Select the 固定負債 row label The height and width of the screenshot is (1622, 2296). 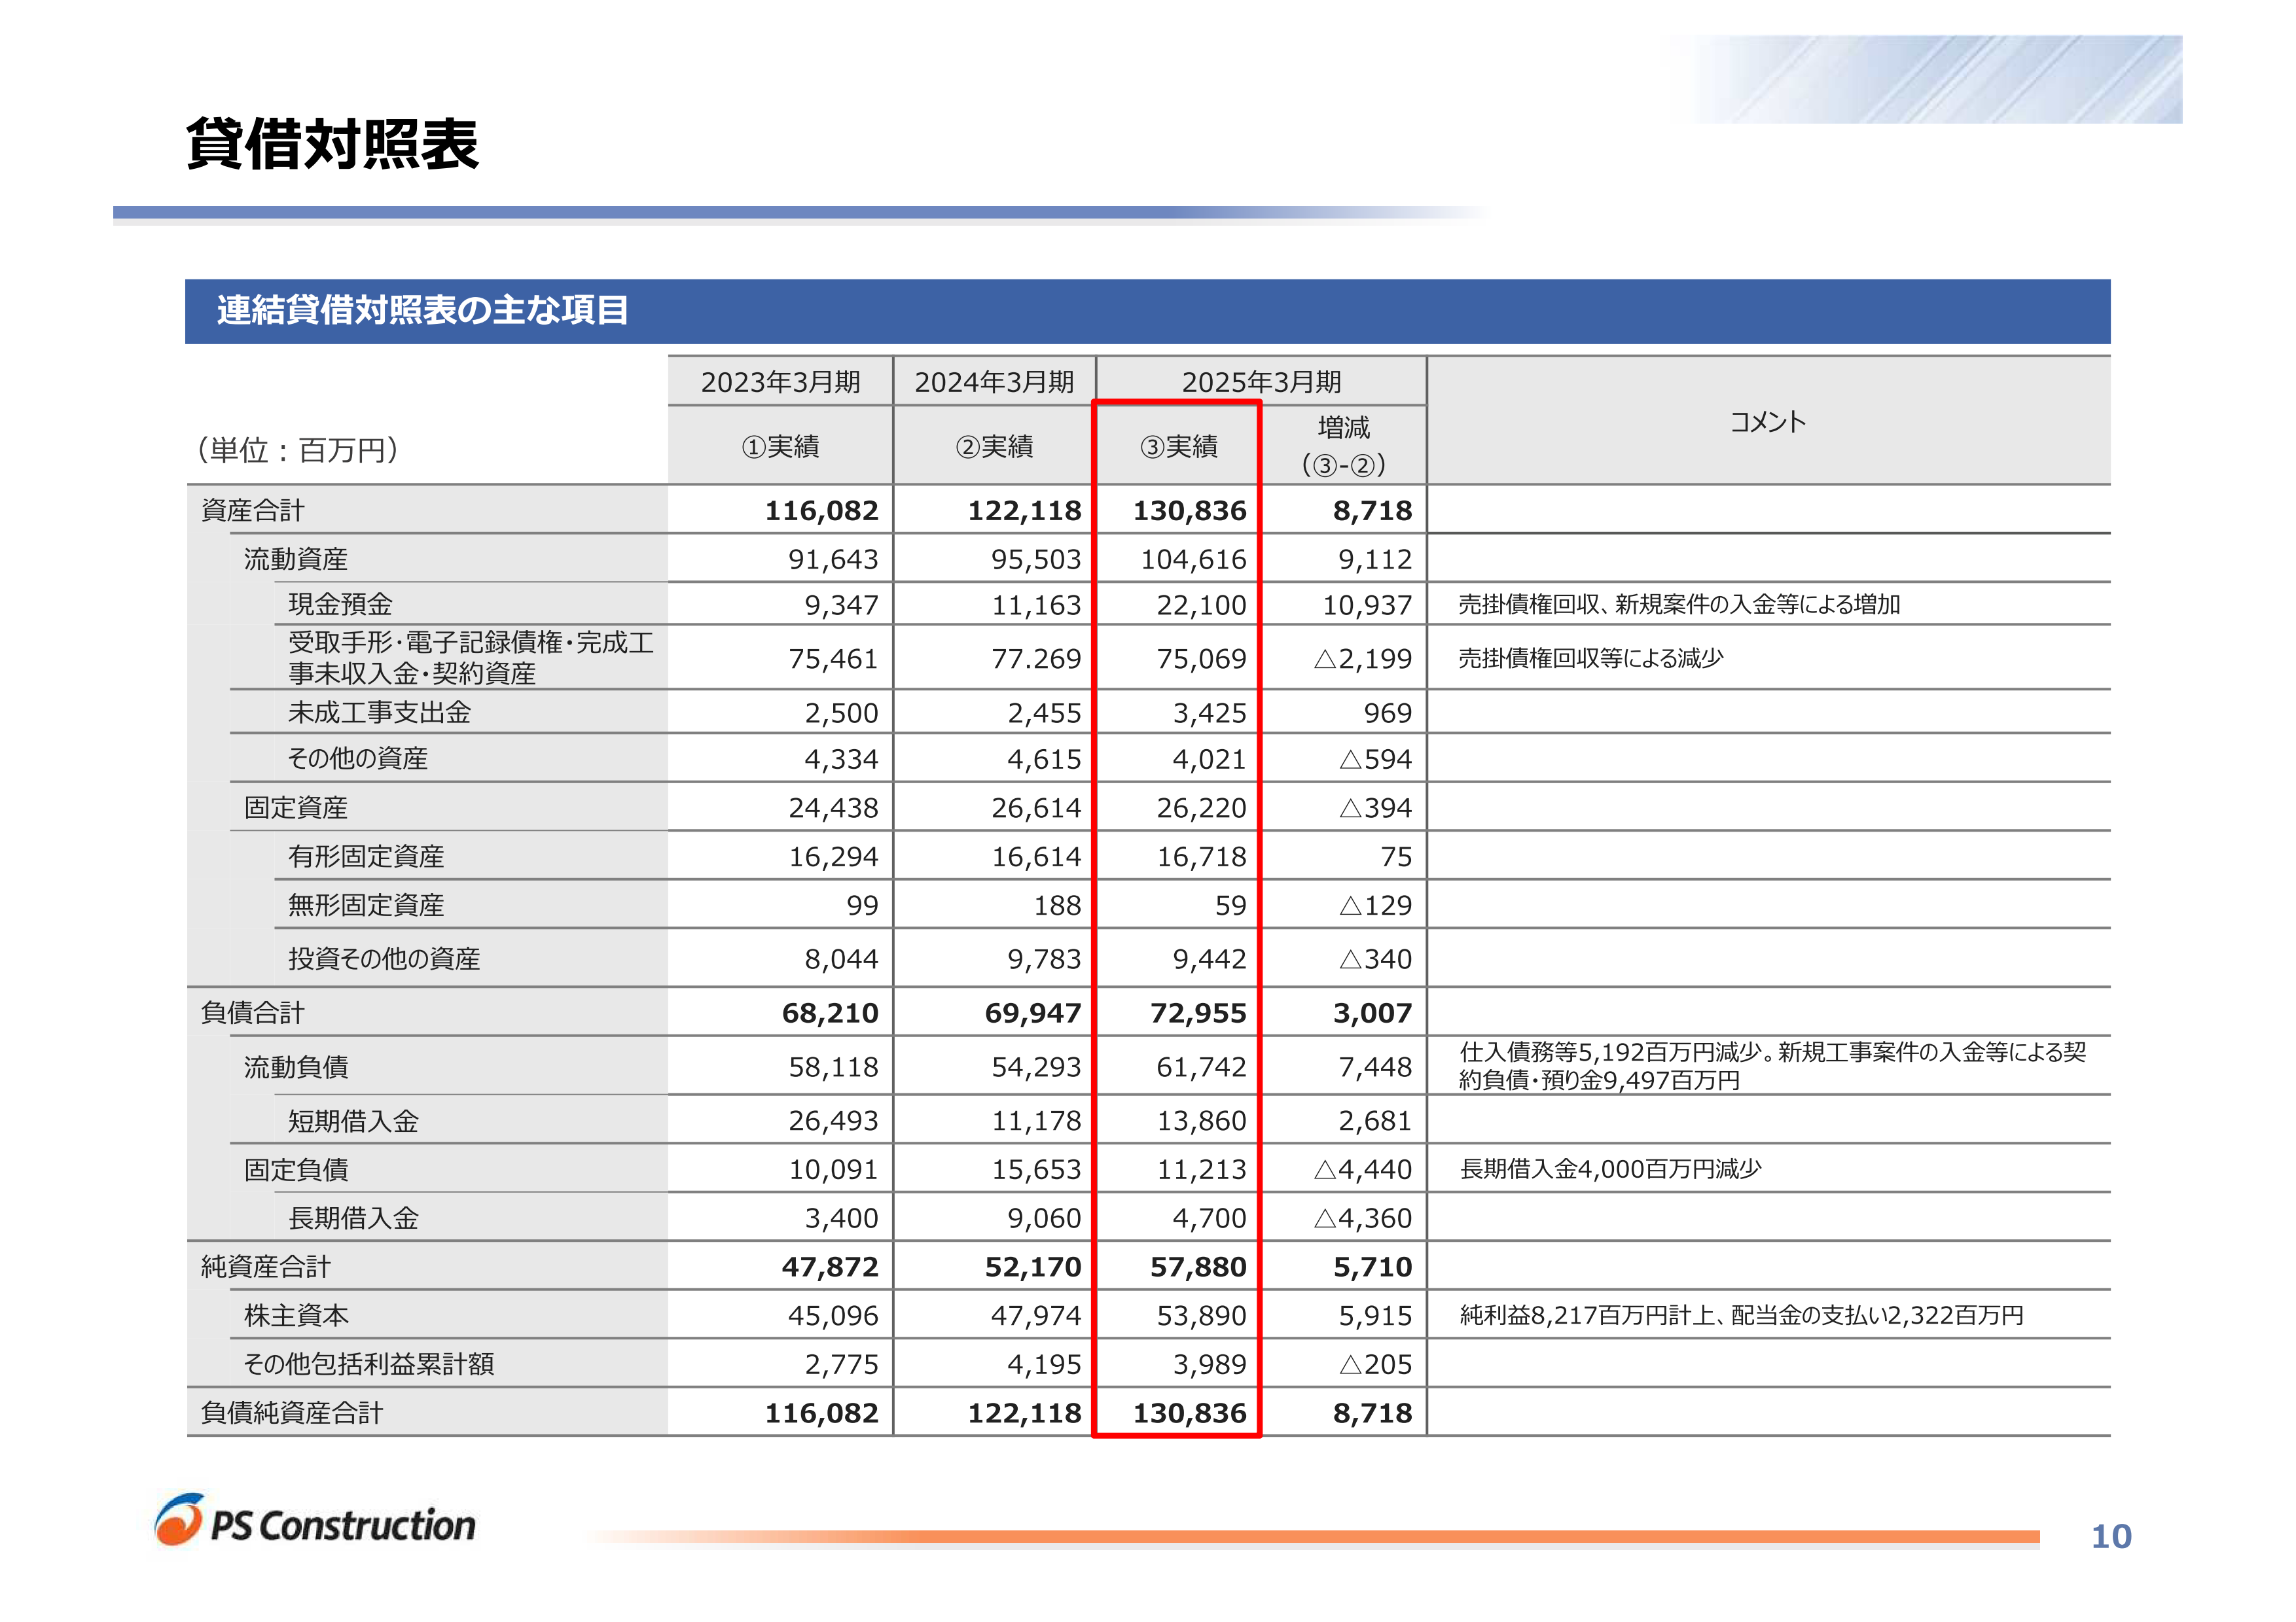coord(296,1169)
